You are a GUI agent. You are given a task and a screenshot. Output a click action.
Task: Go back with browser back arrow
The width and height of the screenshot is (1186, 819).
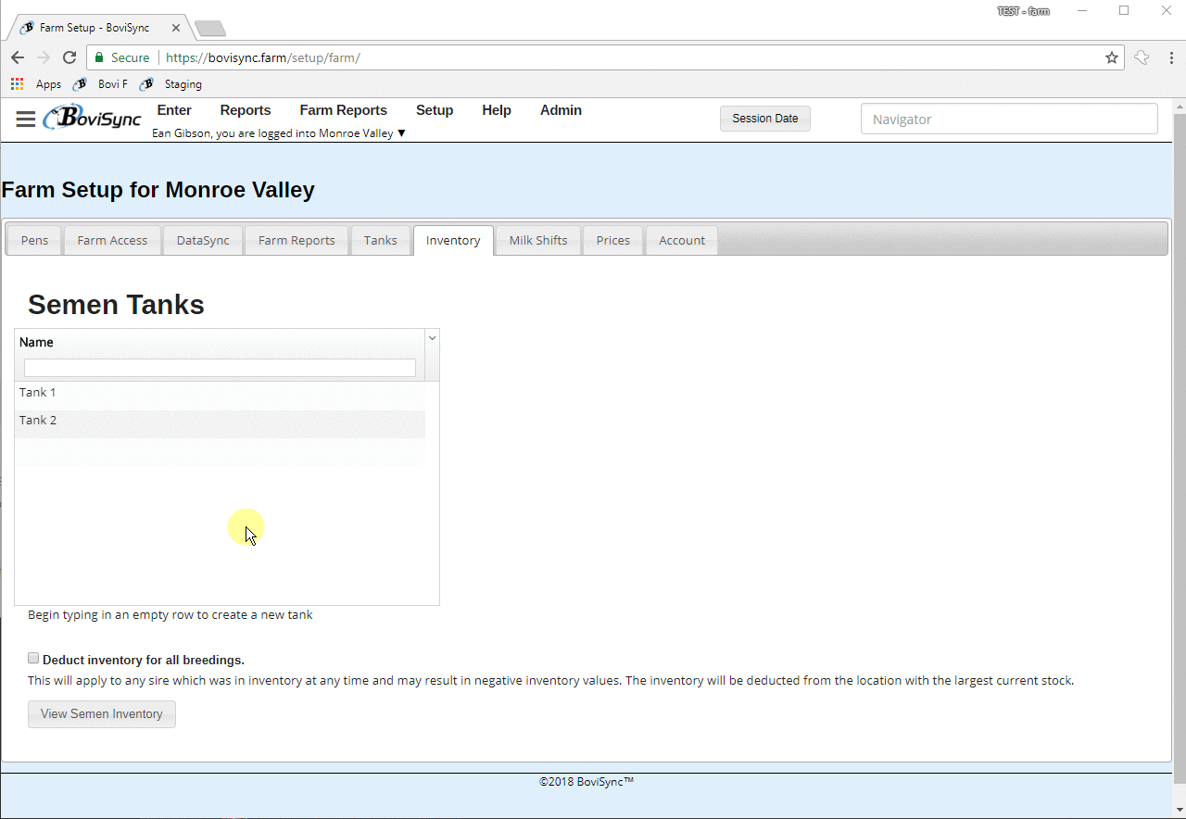click(18, 57)
